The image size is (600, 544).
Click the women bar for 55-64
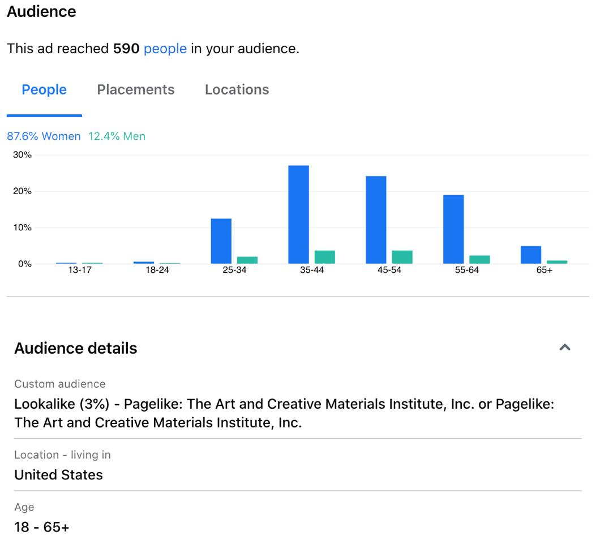pyautogui.click(x=453, y=229)
